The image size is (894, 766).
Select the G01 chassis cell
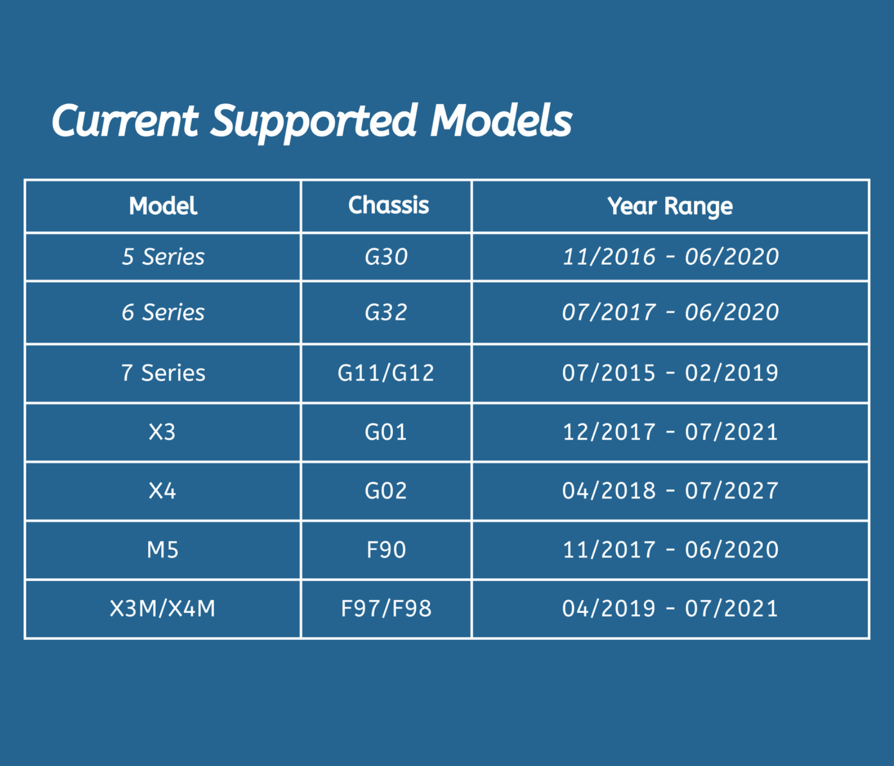tap(386, 432)
